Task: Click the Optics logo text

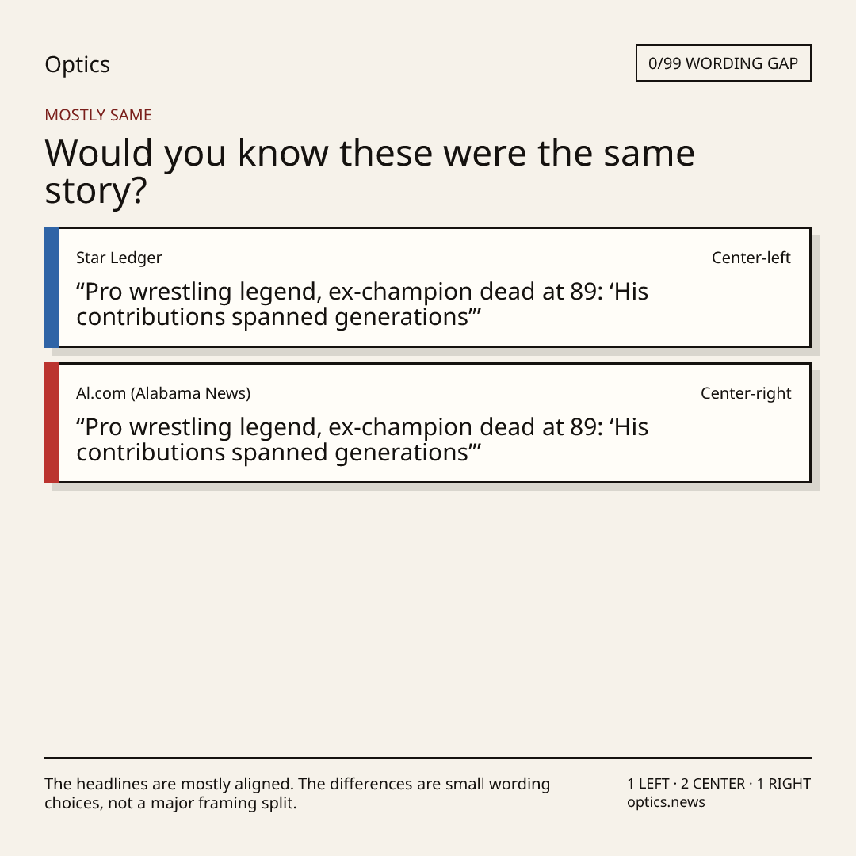Action: [77, 64]
